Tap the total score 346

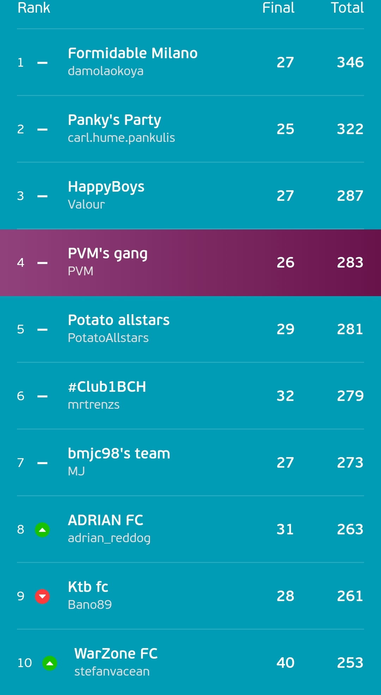350,62
